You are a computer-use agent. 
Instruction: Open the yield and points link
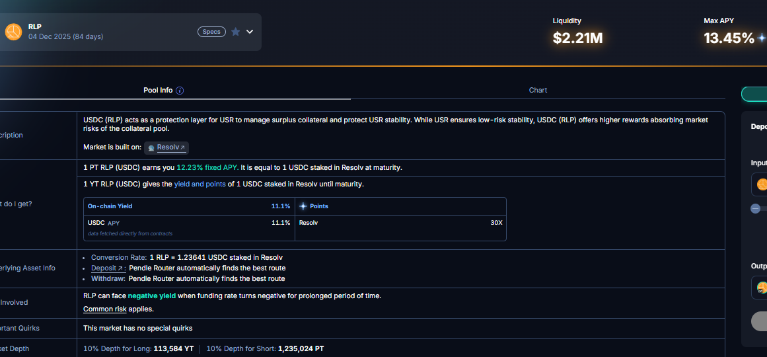point(200,184)
